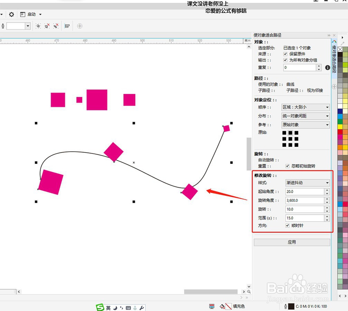The image size is (348, 311).
Task: Collapse the docker with the double-arrow icon
Action: 329,35
